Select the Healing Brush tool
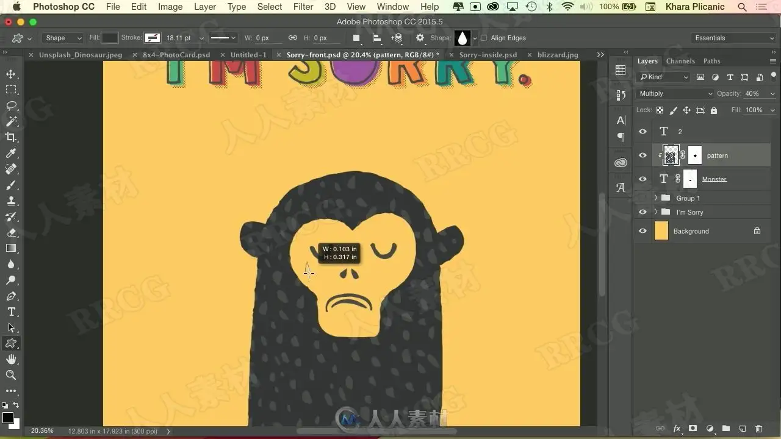The height and width of the screenshot is (439, 781). (x=11, y=169)
